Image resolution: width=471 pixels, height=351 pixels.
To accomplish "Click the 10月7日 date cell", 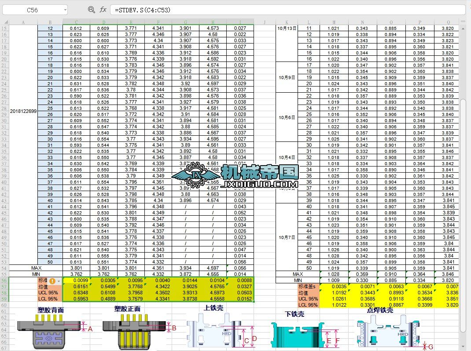I will click(287, 237).
